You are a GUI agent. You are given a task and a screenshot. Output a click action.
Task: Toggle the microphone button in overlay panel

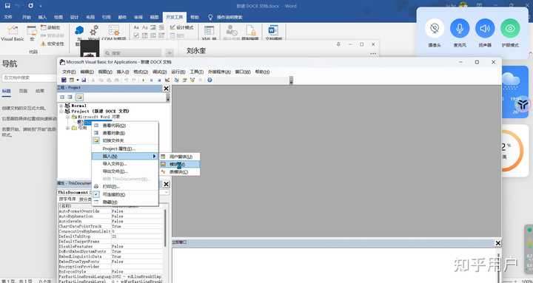tap(460, 28)
